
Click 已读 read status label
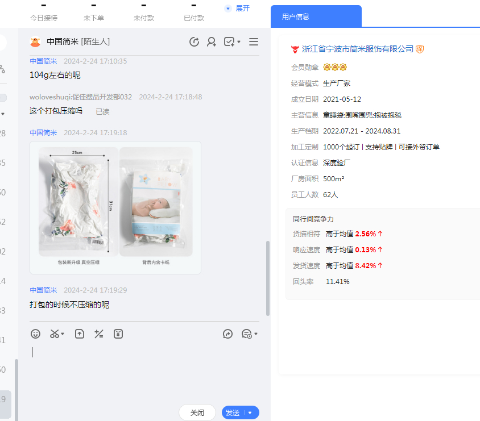tap(102, 111)
